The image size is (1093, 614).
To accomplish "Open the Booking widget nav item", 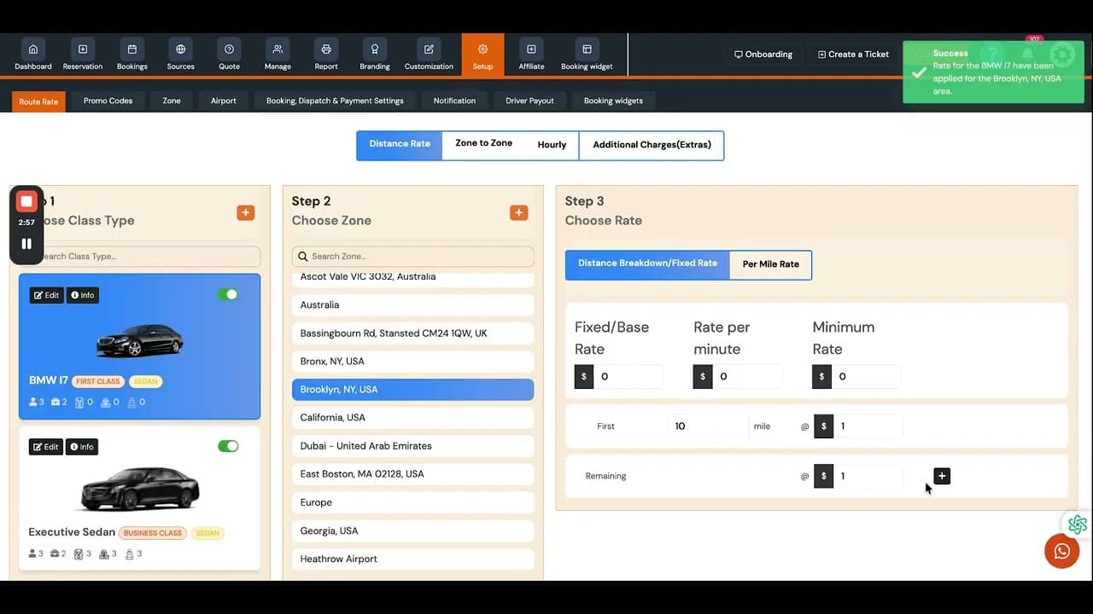I will [x=587, y=56].
